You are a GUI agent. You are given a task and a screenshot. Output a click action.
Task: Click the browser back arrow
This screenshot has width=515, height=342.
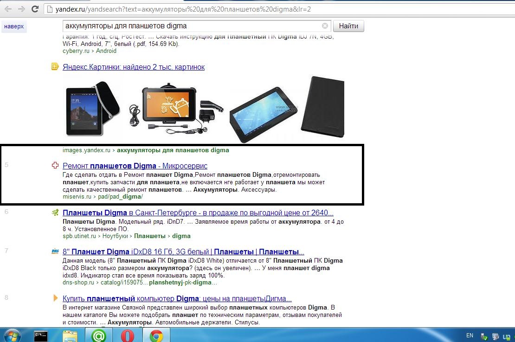tap(8, 9)
